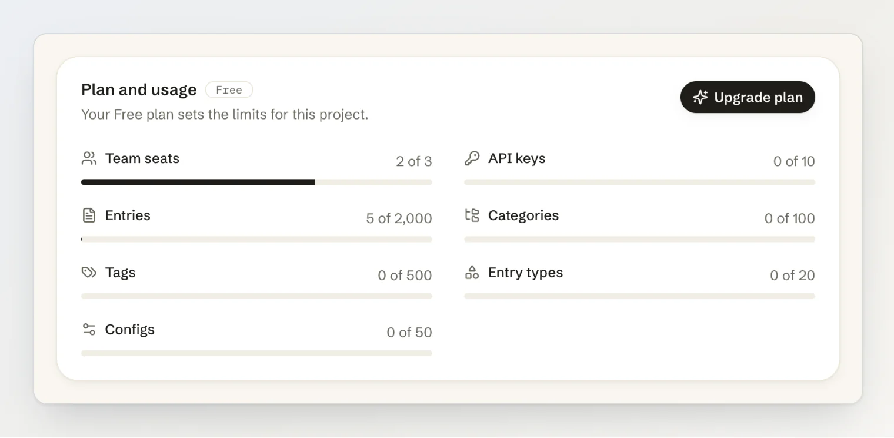Click the Free plan badge
This screenshot has width=894, height=438.
click(x=229, y=90)
